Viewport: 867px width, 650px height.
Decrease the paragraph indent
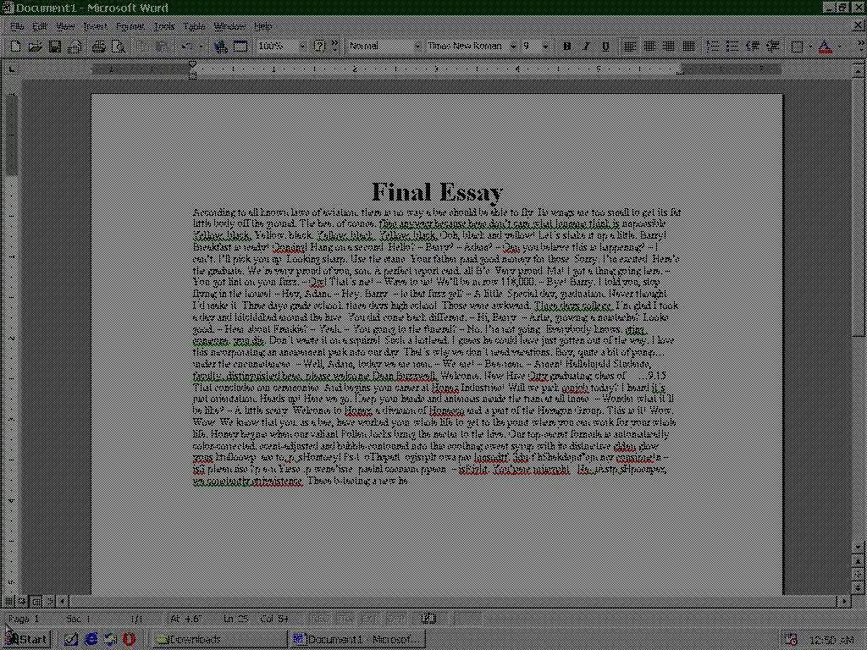753,47
